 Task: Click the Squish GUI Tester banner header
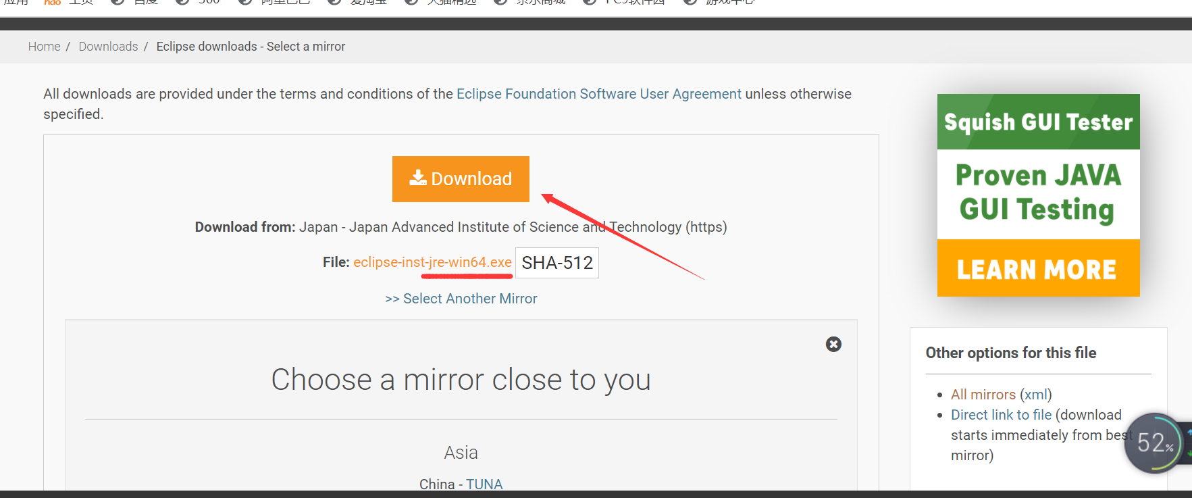[1038, 122]
